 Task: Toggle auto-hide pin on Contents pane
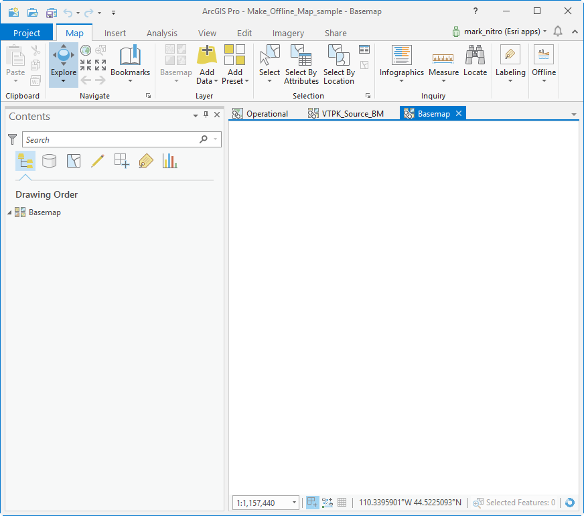206,115
